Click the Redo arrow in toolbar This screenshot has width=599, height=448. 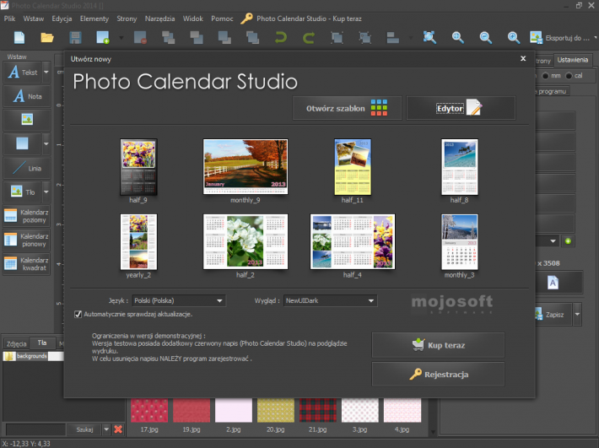coord(309,38)
